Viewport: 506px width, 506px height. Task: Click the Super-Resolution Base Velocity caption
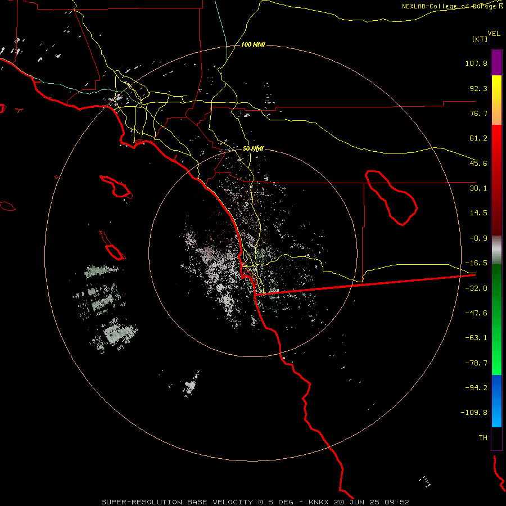coord(256,502)
